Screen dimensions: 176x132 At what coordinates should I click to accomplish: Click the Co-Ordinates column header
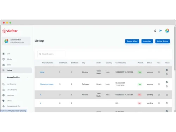click(x=121, y=63)
